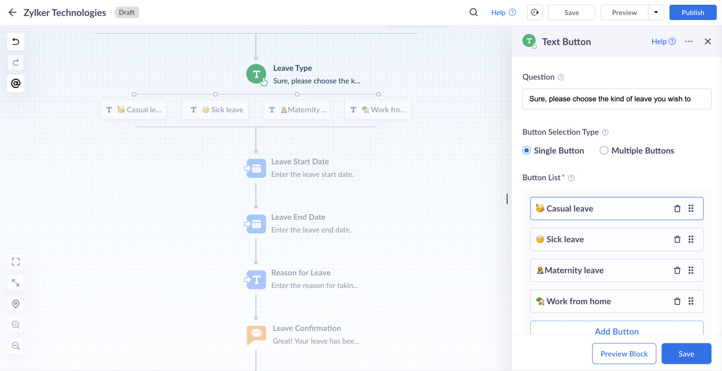Zoom in on the canvas
Image resolution: width=722 pixels, height=371 pixels.
(x=16, y=325)
